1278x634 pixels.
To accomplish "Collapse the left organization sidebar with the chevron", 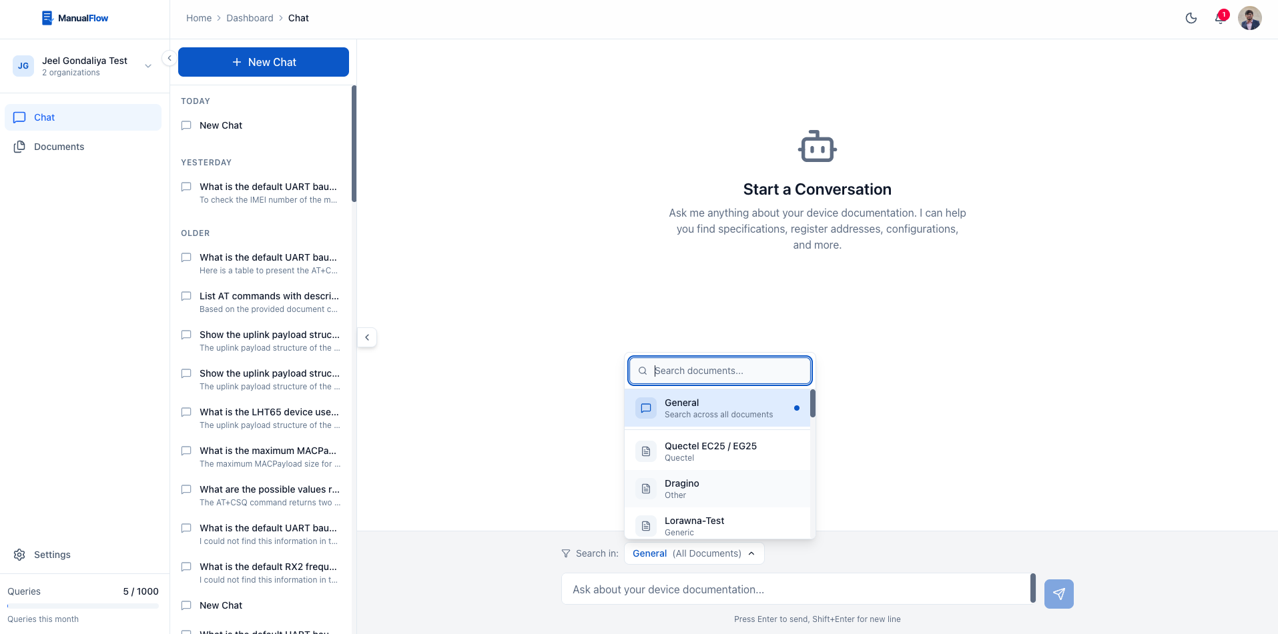I will click(x=169, y=58).
